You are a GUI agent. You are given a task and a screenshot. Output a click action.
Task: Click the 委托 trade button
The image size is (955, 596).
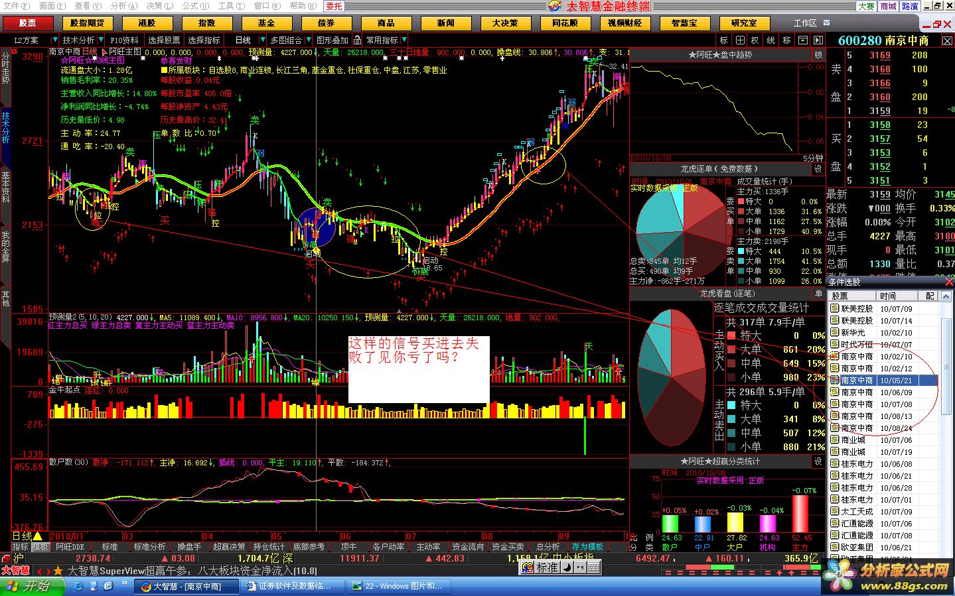tap(334, 6)
